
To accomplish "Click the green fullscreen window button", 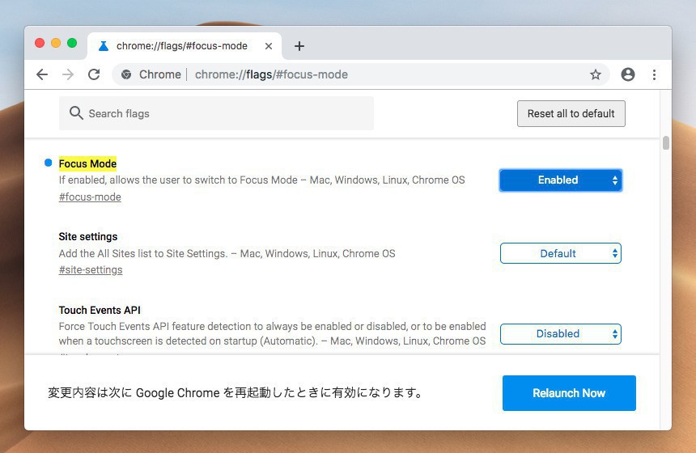I will [72, 43].
